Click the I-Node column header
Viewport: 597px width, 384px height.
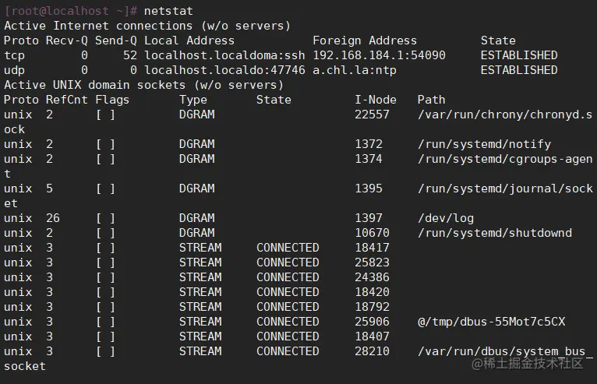[x=376, y=100]
